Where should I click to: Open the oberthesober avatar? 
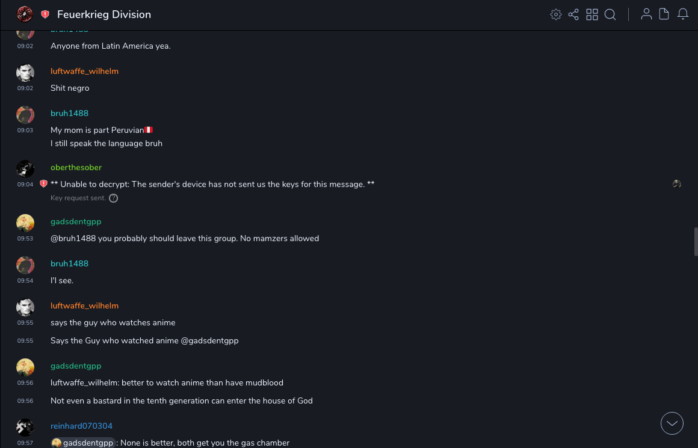click(x=25, y=169)
